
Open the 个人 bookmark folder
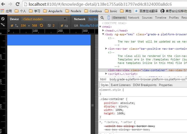coord(20,11)
